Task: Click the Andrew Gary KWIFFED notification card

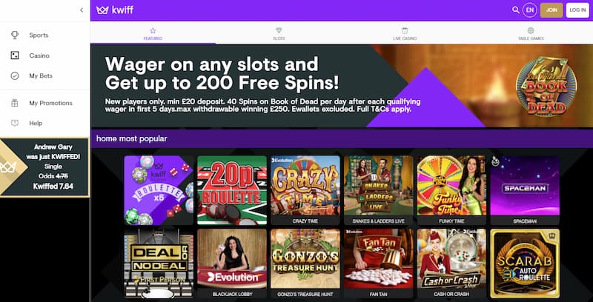Action: pos(44,167)
